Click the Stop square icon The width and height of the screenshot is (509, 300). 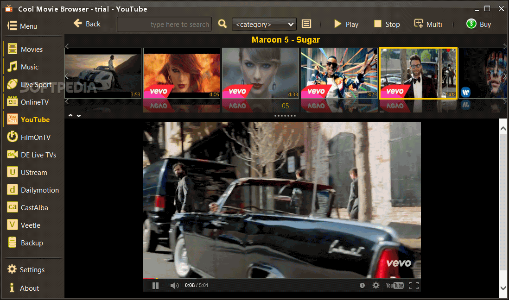(377, 24)
